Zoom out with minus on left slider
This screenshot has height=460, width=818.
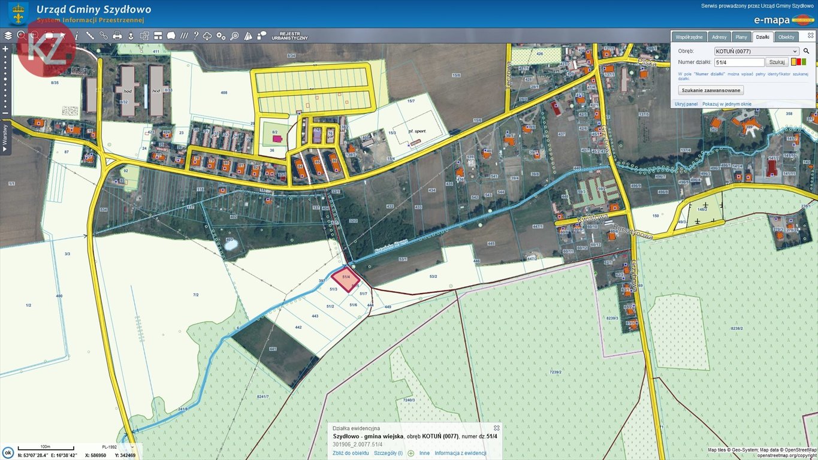click(x=5, y=113)
